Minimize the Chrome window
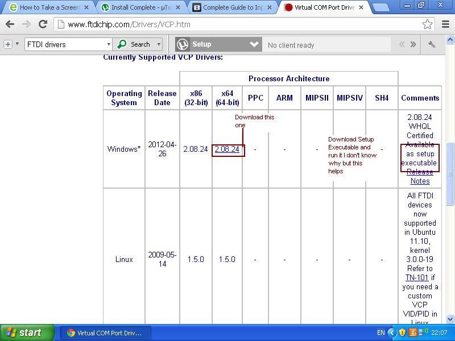This screenshot has height=341, width=455. click(x=408, y=5)
